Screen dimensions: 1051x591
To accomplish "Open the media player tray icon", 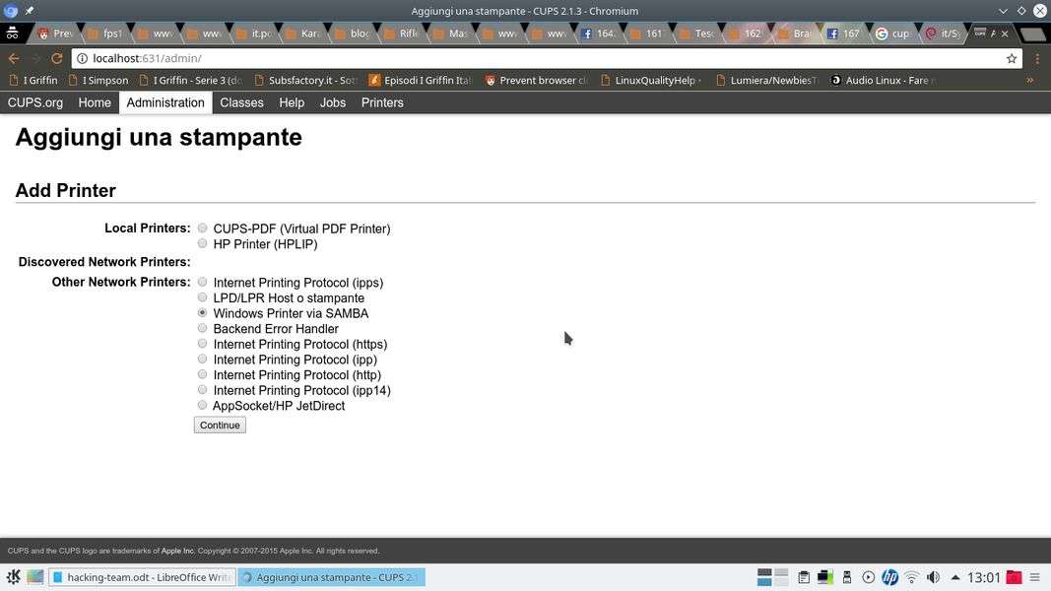I will point(868,577).
